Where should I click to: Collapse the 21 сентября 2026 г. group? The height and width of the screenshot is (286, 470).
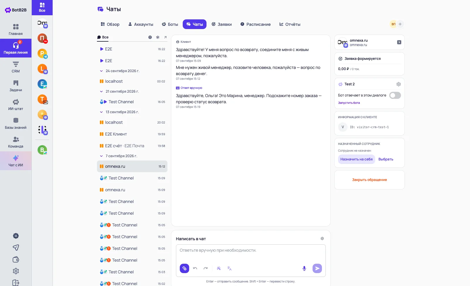tap(101, 92)
